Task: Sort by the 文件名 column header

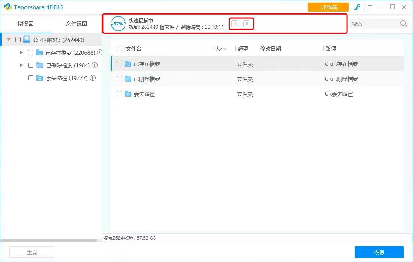Action: point(134,49)
